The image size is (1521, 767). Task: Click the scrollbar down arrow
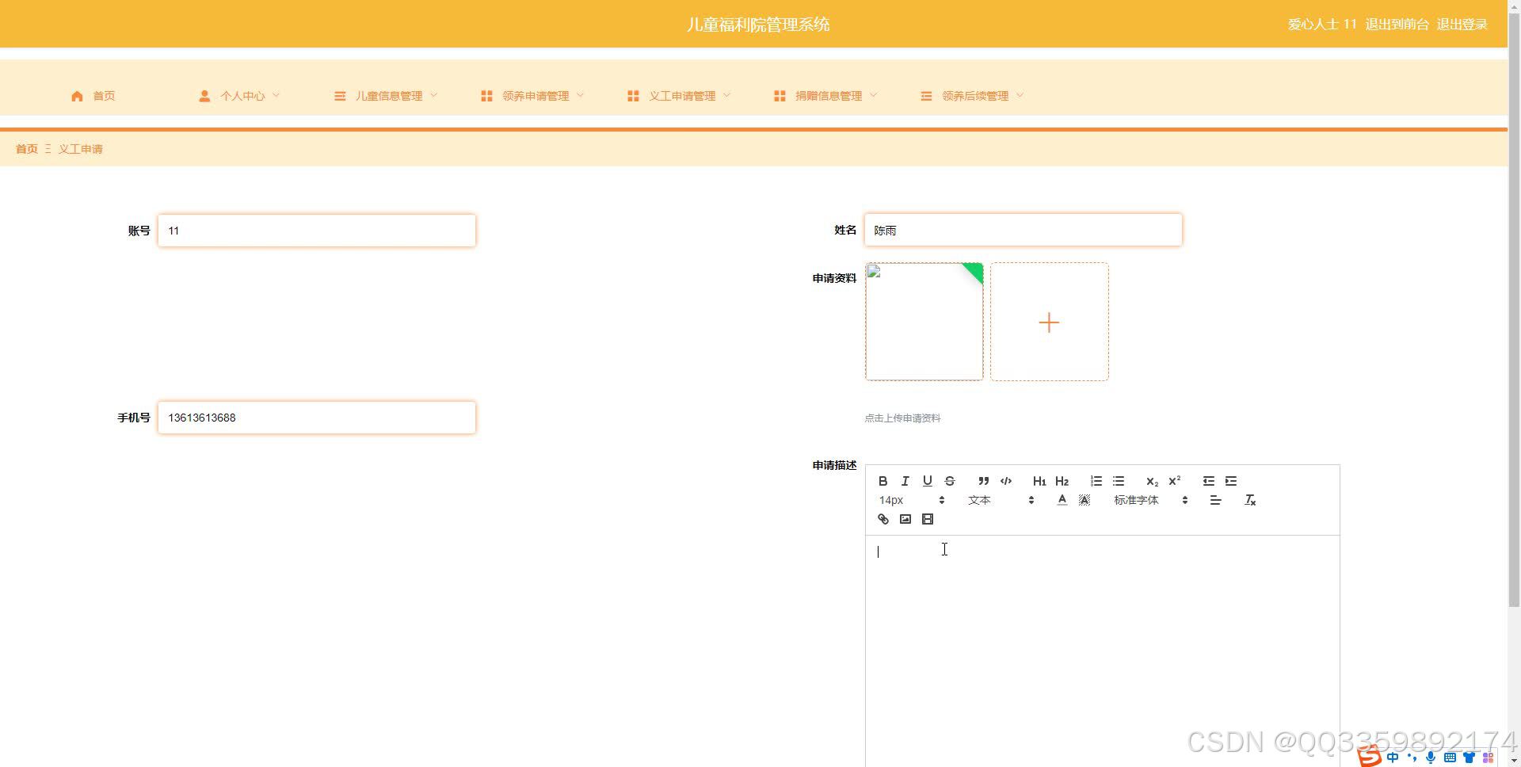[1514, 761]
